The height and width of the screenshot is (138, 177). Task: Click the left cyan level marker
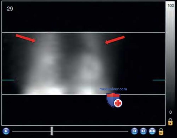[8, 80]
